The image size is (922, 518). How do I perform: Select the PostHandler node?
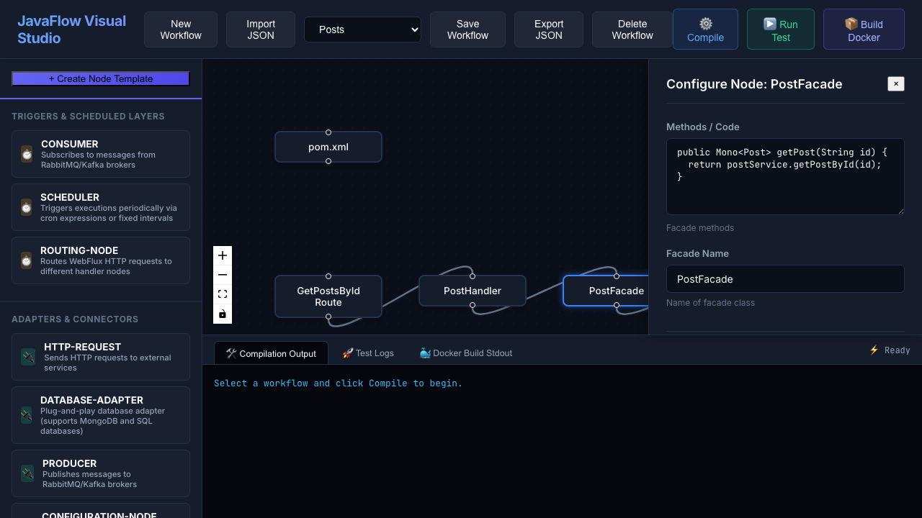[473, 291]
